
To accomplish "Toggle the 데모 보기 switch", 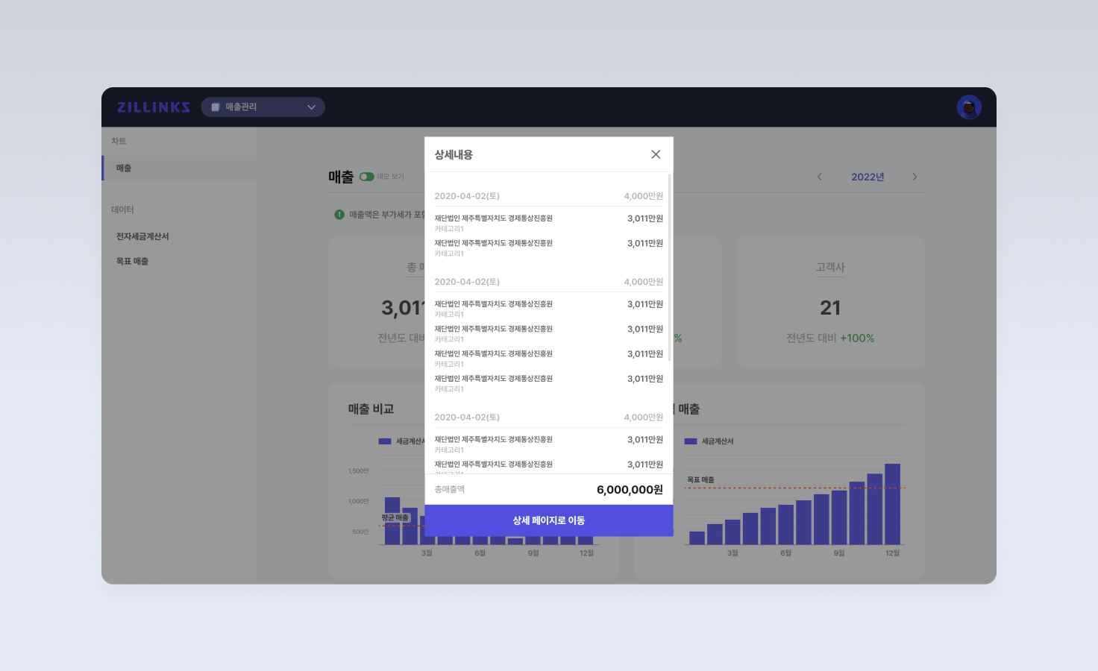I will (366, 177).
